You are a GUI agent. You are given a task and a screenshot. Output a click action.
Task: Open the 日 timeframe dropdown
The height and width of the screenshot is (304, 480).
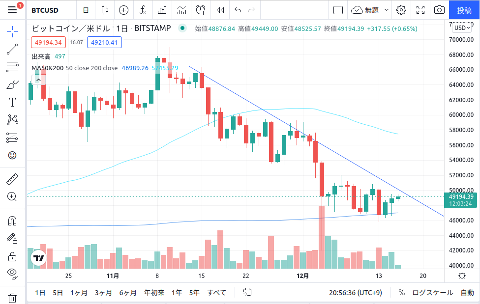tap(86, 10)
